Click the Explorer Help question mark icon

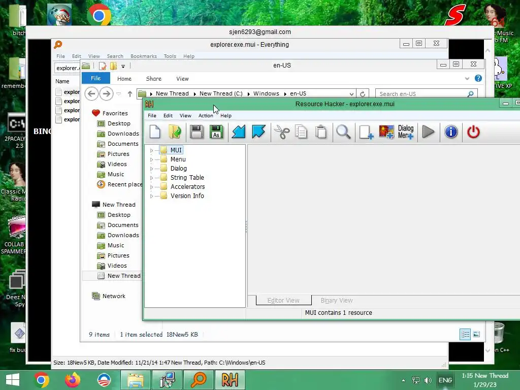(x=478, y=78)
